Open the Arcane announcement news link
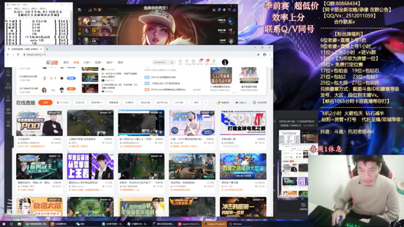This screenshot has width=404, height=227. (x=169, y=90)
